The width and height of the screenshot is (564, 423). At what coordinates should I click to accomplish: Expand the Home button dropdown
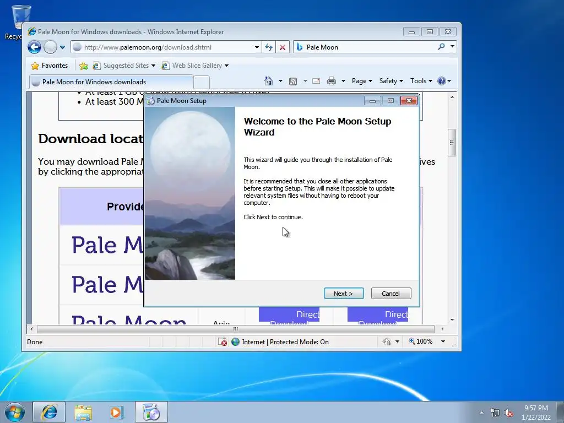click(x=280, y=81)
